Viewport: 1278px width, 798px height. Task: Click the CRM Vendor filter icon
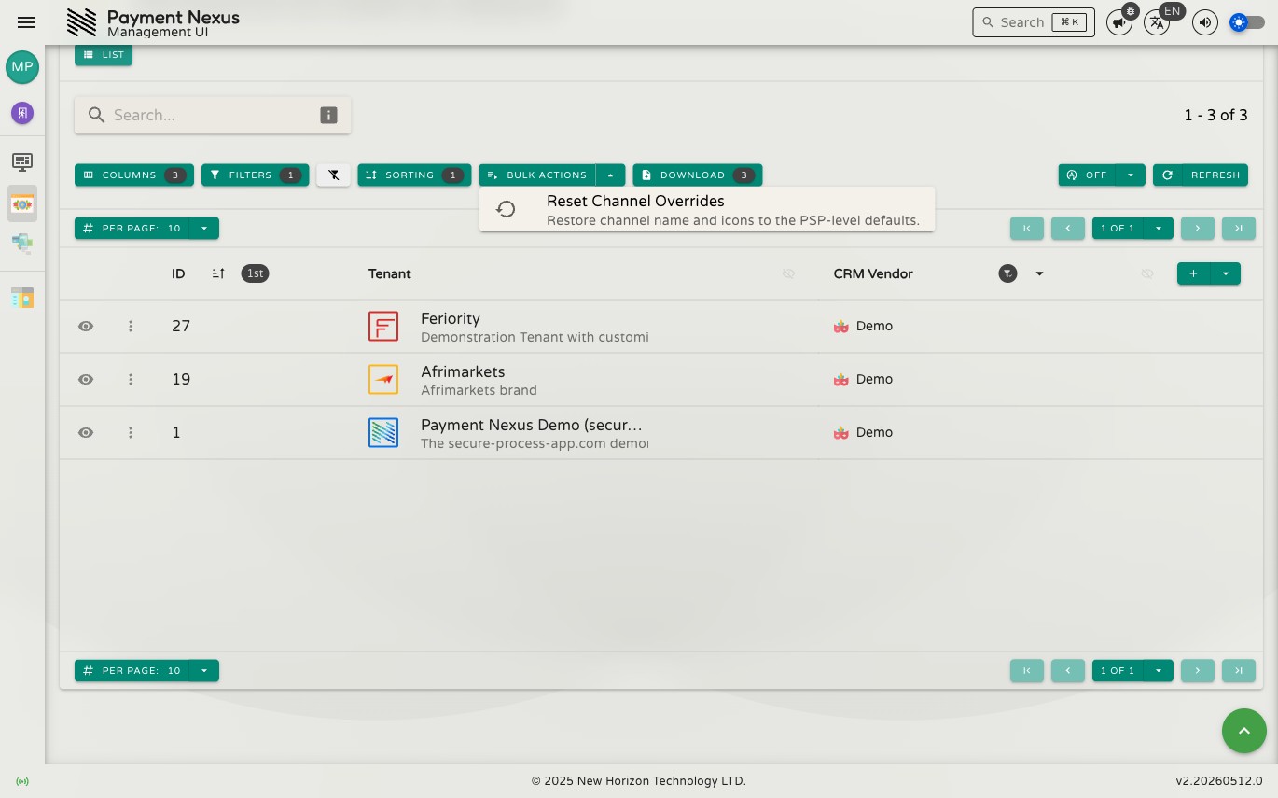(x=1007, y=273)
